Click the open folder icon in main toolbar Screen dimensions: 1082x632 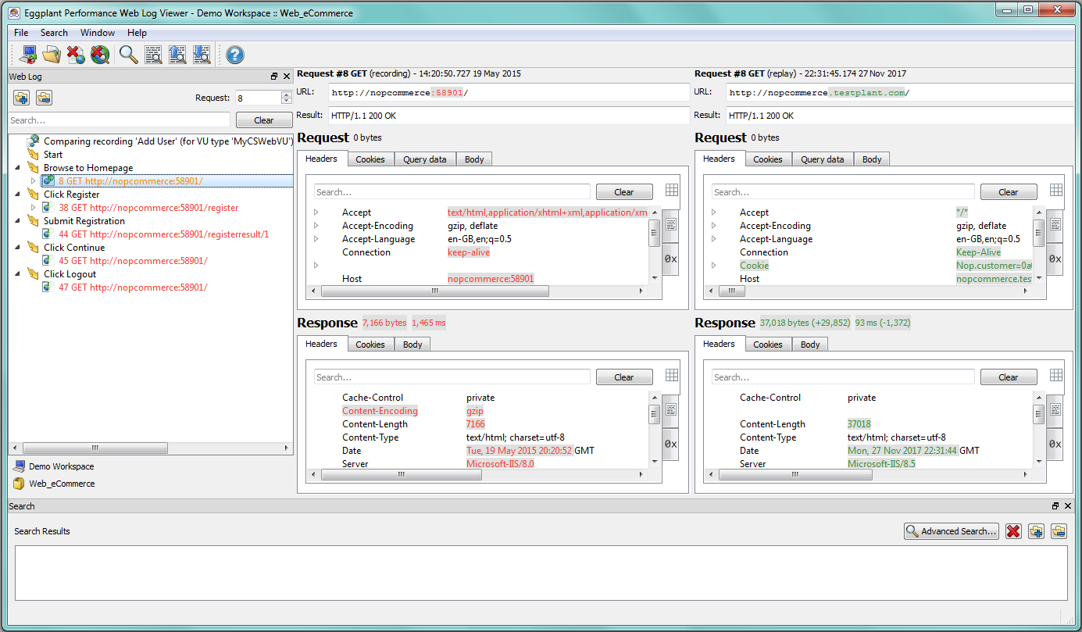pyautogui.click(x=52, y=55)
